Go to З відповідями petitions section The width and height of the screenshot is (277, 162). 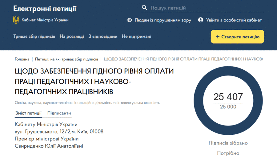[x=103, y=37]
